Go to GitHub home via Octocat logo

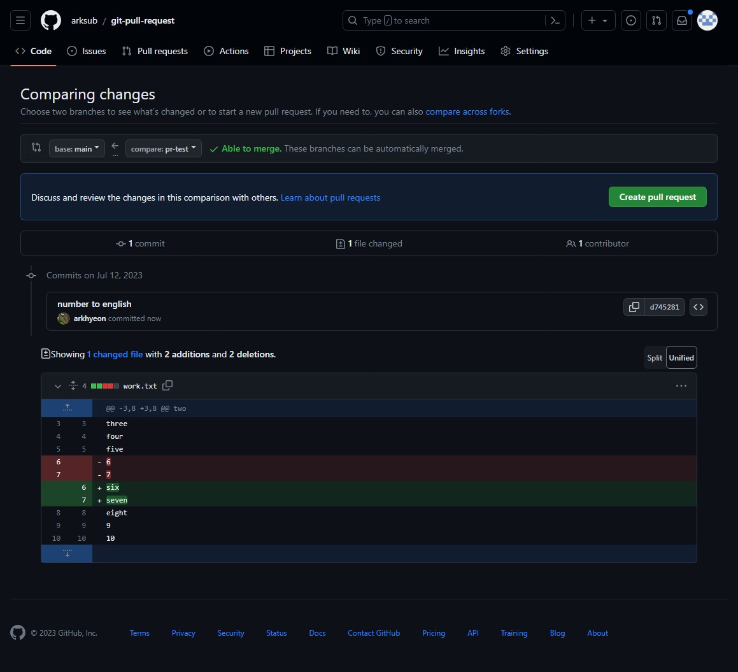tap(51, 20)
